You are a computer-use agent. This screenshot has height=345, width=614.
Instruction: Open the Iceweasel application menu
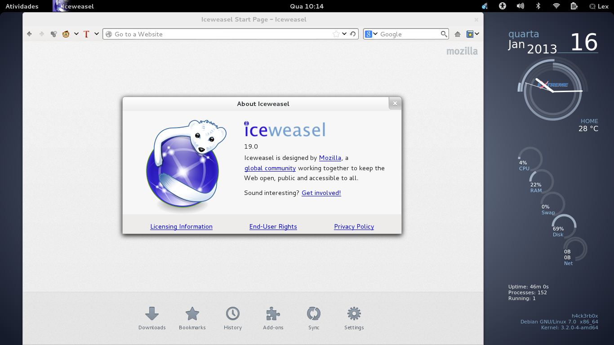[x=73, y=6]
